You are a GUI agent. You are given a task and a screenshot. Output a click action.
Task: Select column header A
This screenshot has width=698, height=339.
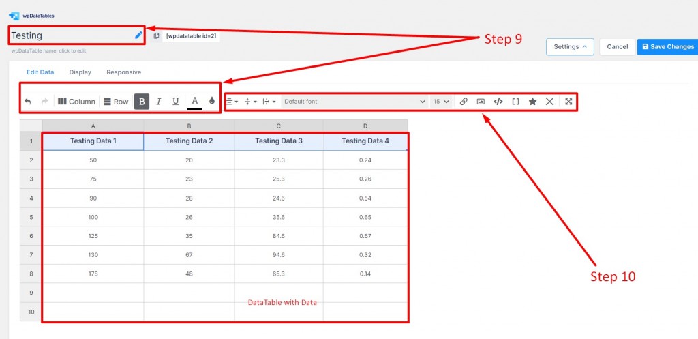click(x=93, y=126)
